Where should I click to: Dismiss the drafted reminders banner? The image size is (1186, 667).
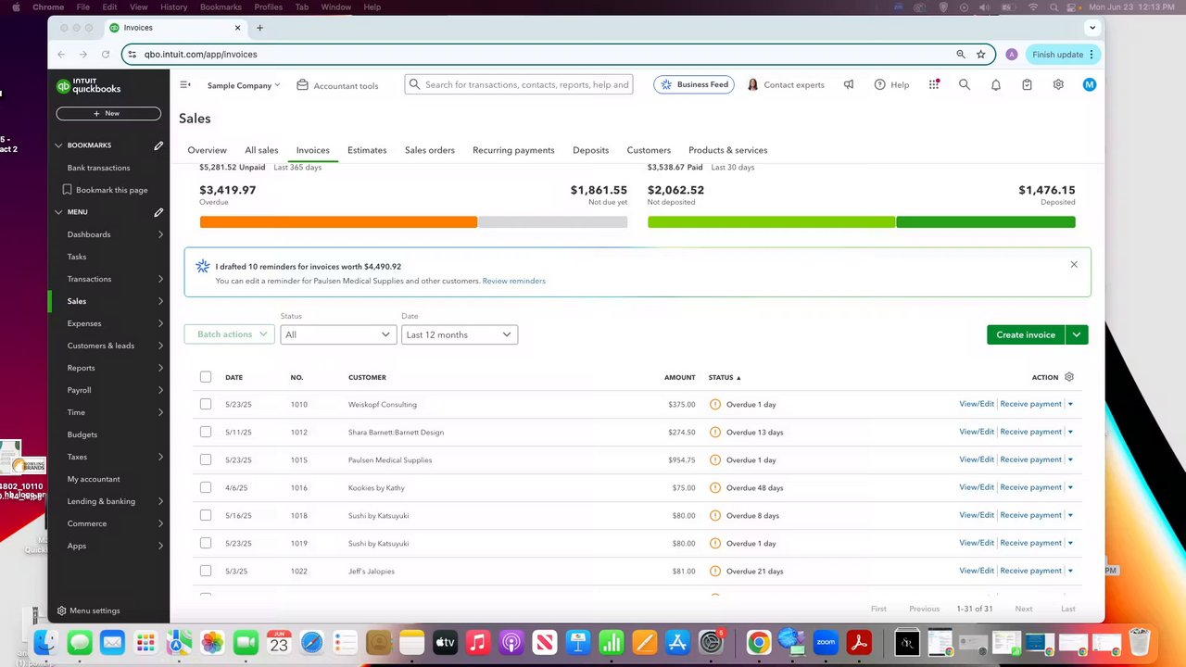(x=1074, y=265)
